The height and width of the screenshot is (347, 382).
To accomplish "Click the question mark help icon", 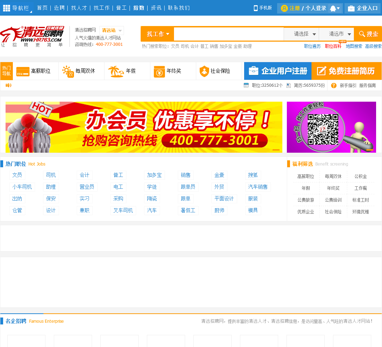I will click(334, 85).
